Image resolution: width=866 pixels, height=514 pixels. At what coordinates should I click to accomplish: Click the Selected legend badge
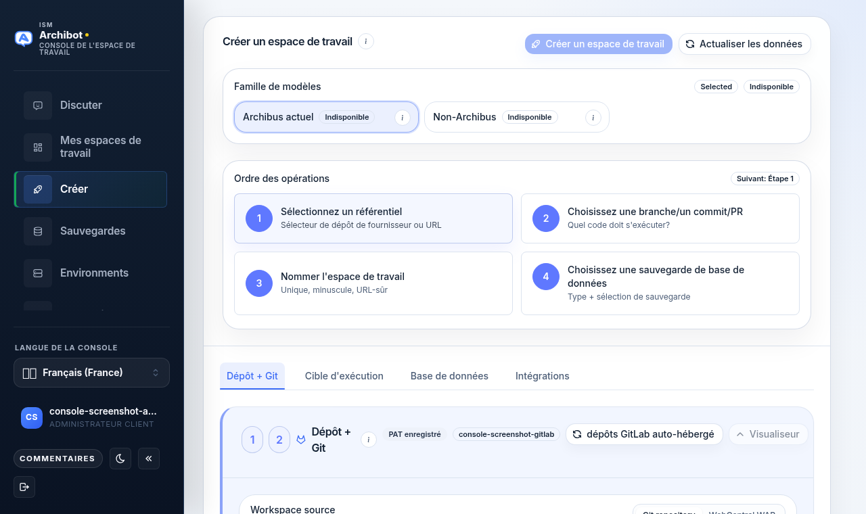pos(716,87)
